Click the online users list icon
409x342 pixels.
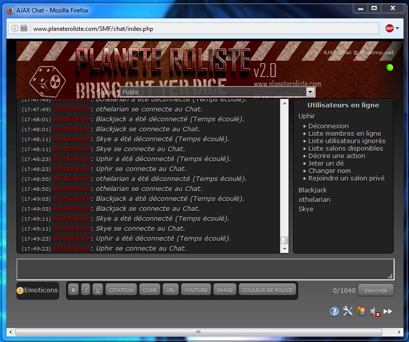(x=361, y=311)
